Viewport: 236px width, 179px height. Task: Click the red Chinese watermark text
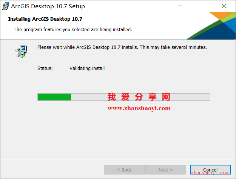coord(139,97)
